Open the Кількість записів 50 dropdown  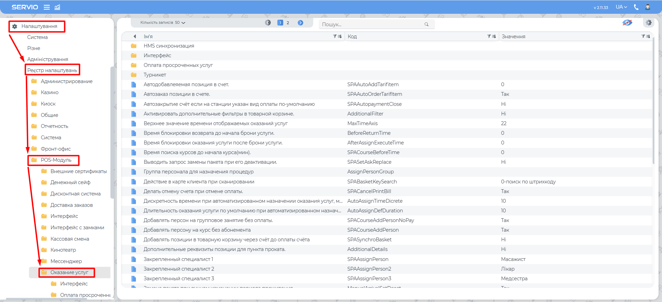pos(163,23)
